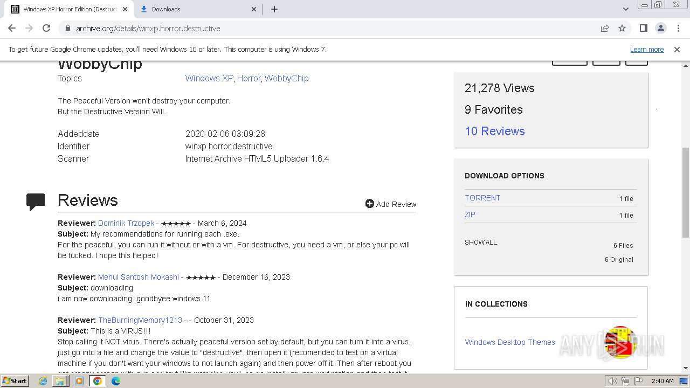Close the Windows XP Horror Edition tab
This screenshot has width=690, height=388.
(x=125, y=9)
